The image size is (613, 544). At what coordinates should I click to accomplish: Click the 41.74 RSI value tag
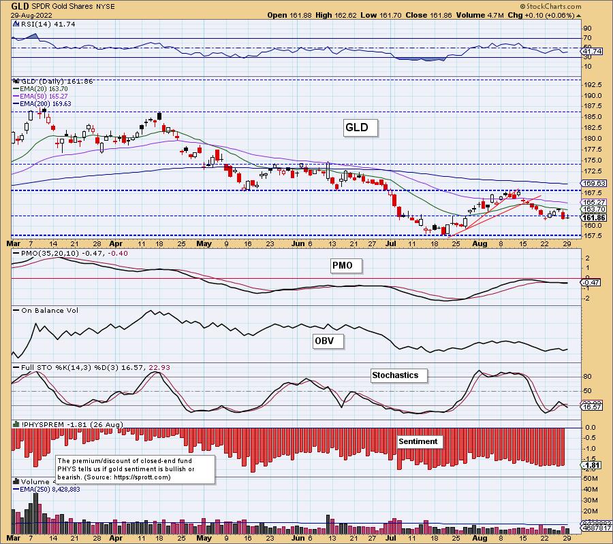[x=593, y=51]
